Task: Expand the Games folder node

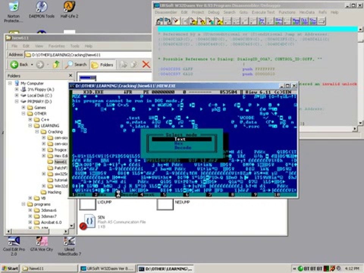Action: coord(23,107)
